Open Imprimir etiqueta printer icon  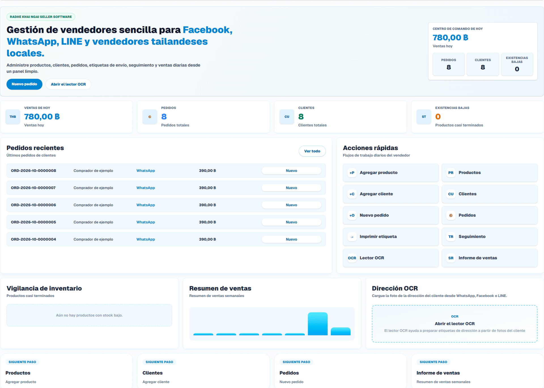click(x=352, y=237)
